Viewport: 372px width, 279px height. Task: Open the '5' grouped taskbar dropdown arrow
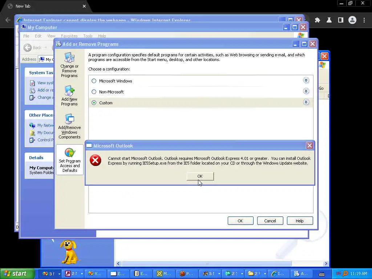coord(219,274)
